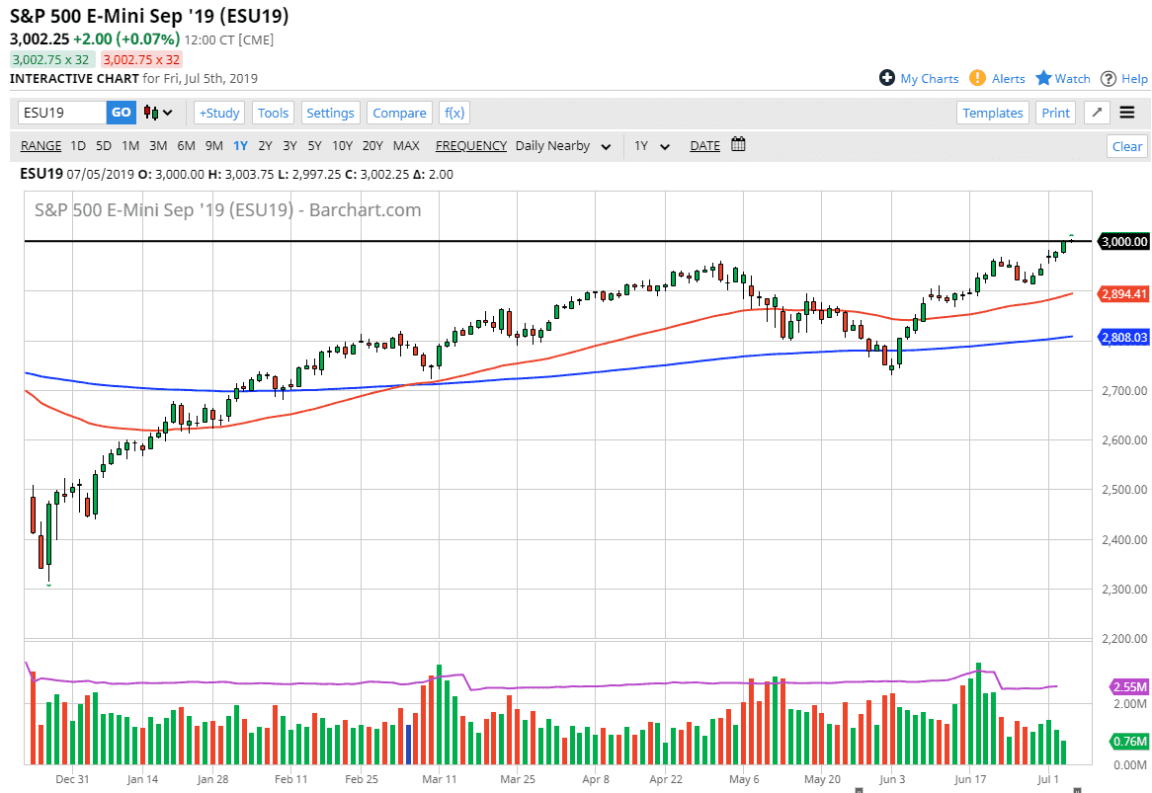Click the red ask 3,002.75 x 32 quote
Screen dimensions: 1152x793
tap(141, 59)
